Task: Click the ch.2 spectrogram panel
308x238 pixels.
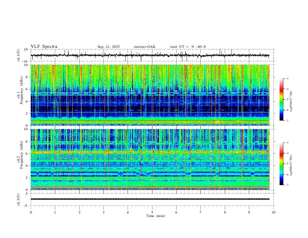Action: pos(150,159)
